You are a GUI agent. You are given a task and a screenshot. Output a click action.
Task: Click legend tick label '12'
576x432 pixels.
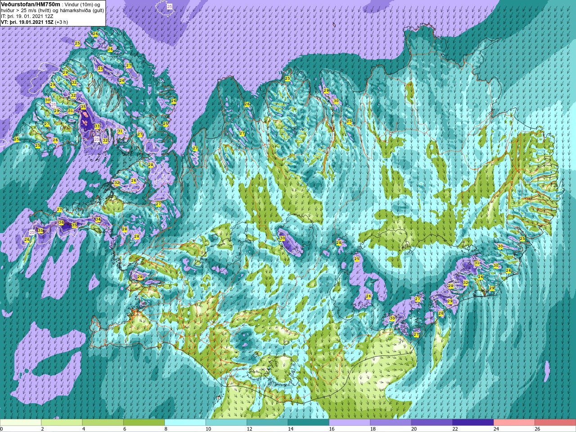click(249, 429)
